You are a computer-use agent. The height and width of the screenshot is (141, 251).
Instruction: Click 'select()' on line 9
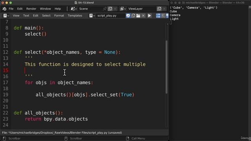pyautogui.click(x=36, y=34)
